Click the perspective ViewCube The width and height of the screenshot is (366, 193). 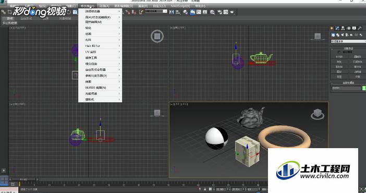[x=317, y=114]
